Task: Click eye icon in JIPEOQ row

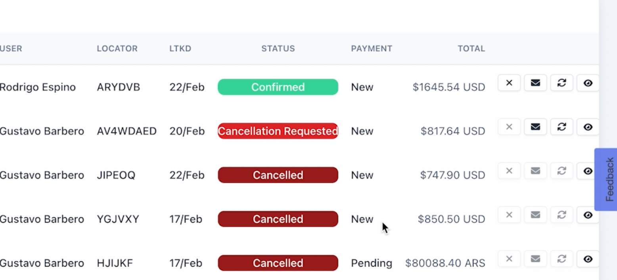Action: pos(588,171)
